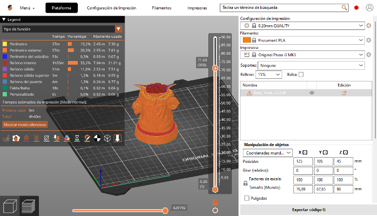Click the center of gravity icon
This screenshot has width=377, height=216.
pyautogui.click(x=96, y=138)
